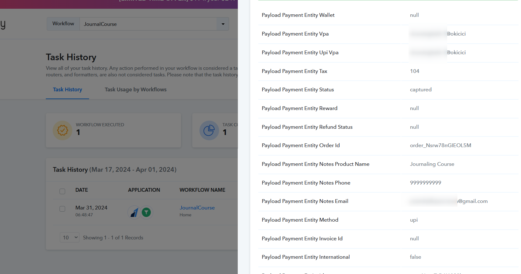Image resolution: width=521 pixels, height=274 pixels.
Task: Click the captured payment status value
Action: 421,89
